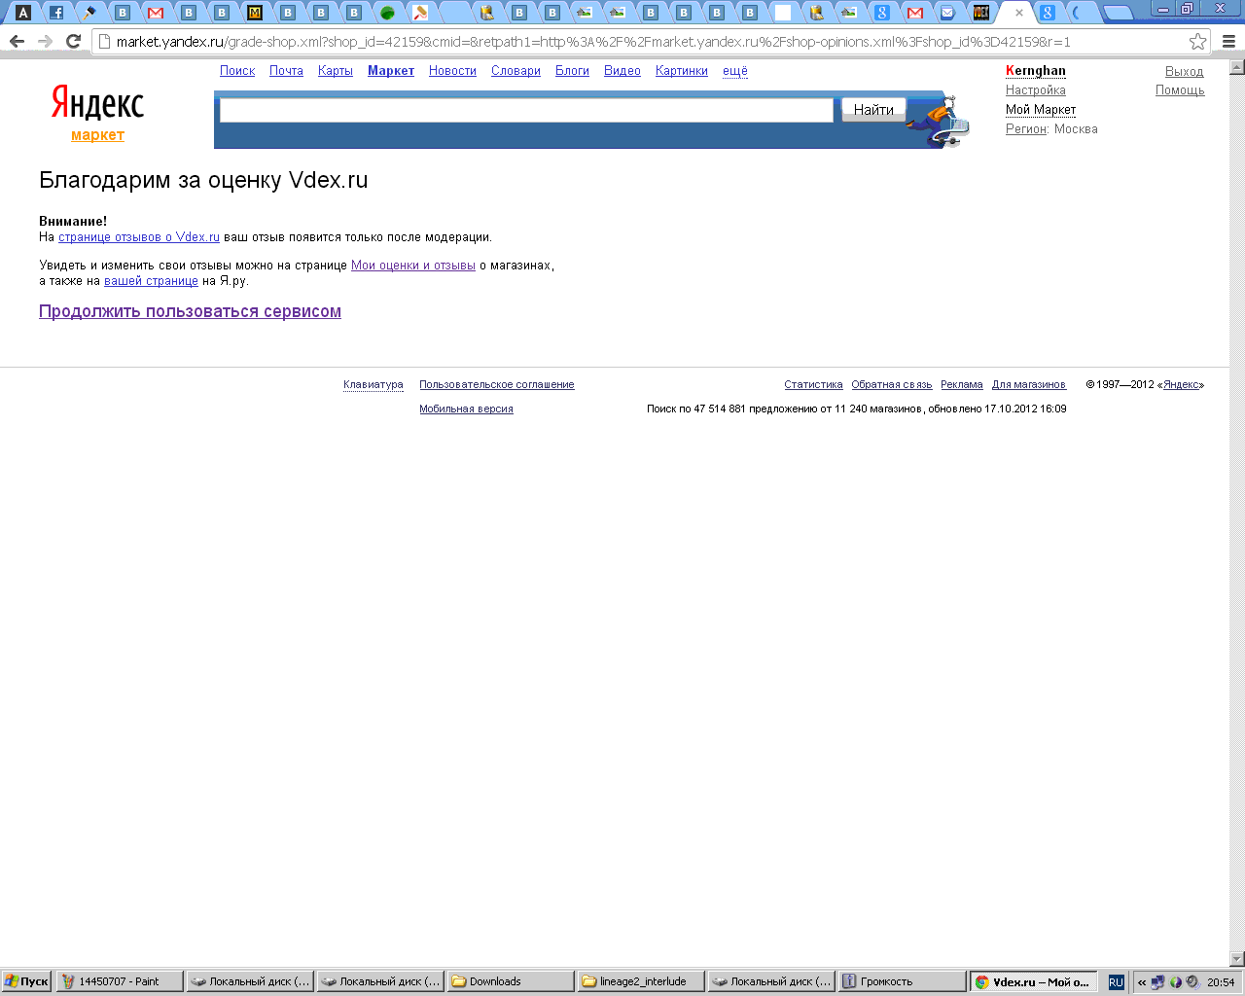Open the Обратная связь footer link
Screen dimensions: 1245x996
pyautogui.click(x=892, y=385)
